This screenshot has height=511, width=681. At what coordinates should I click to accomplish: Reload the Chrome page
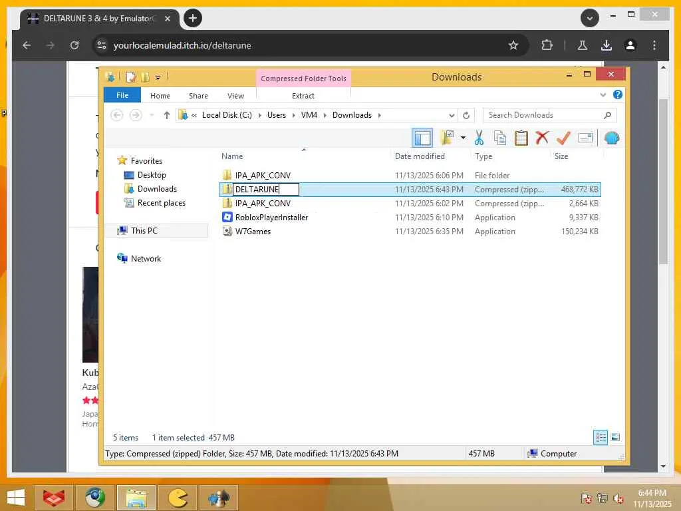(x=74, y=45)
